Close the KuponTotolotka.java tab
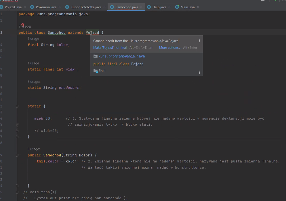Screen dimensions: 286x201 [x=104, y=7]
